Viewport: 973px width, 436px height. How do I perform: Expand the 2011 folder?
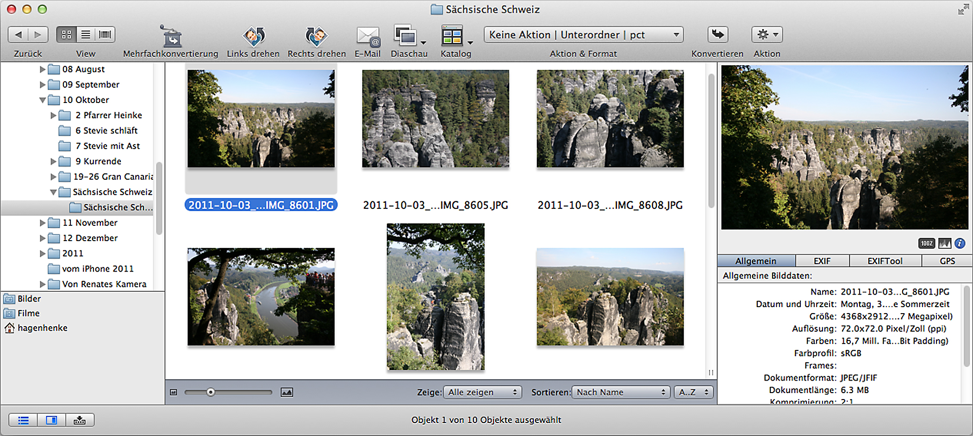tap(43, 253)
